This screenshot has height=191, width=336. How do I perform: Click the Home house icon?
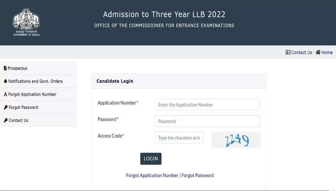[x=318, y=52]
